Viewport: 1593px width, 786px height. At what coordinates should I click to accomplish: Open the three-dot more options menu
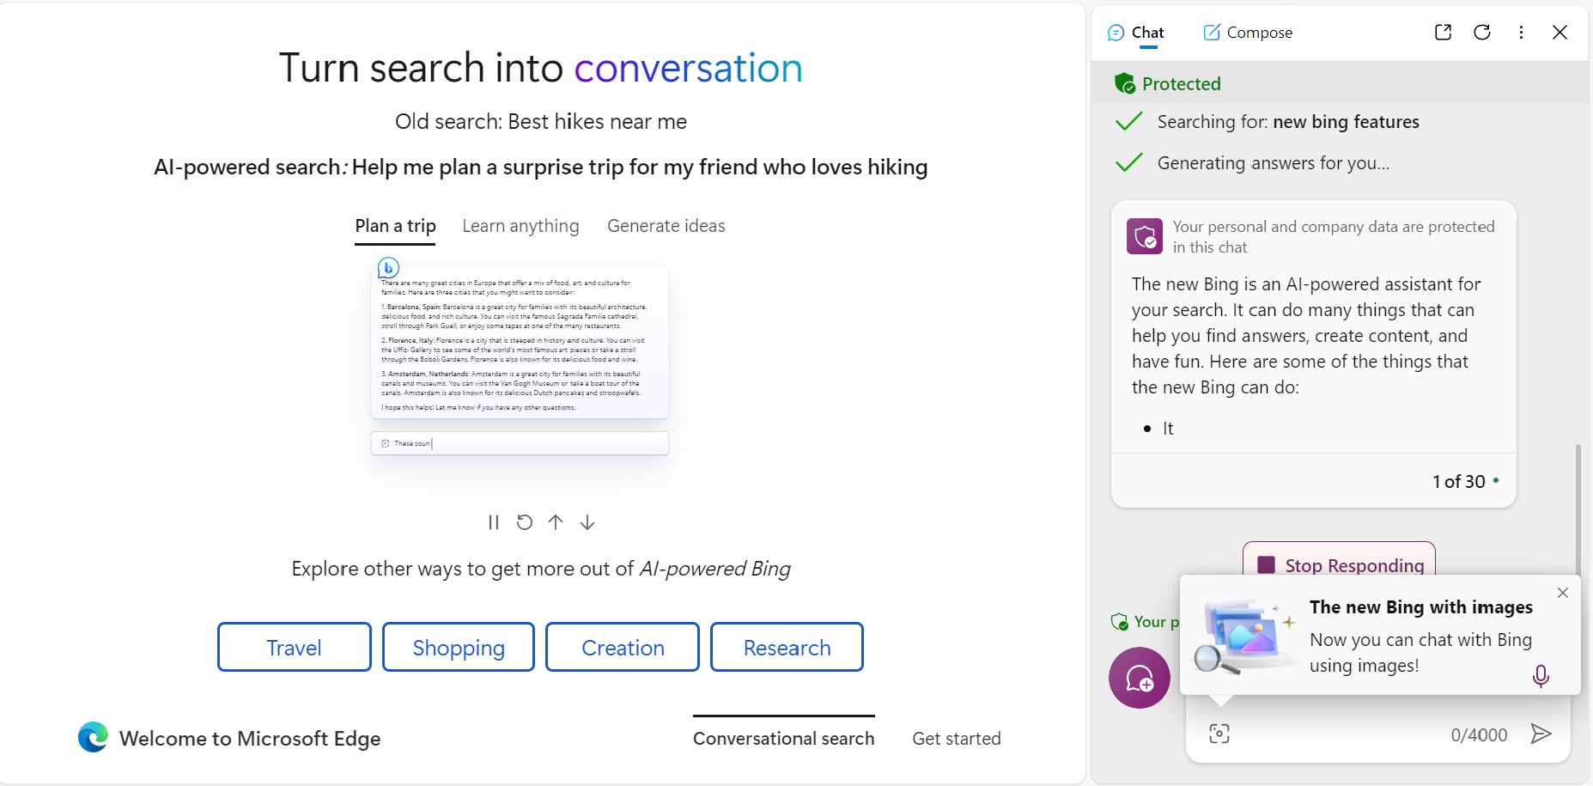[x=1521, y=32]
